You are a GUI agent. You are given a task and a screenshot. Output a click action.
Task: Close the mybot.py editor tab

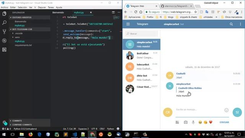tap(91, 12)
